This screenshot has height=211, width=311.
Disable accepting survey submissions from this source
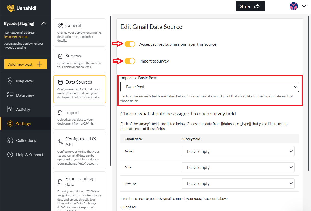pos(130,44)
